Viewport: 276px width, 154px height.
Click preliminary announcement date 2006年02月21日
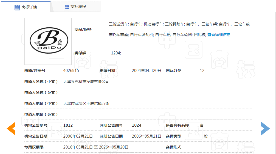coord(78,136)
